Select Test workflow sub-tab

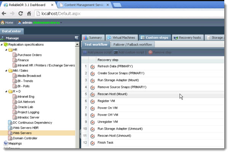coord(96,45)
